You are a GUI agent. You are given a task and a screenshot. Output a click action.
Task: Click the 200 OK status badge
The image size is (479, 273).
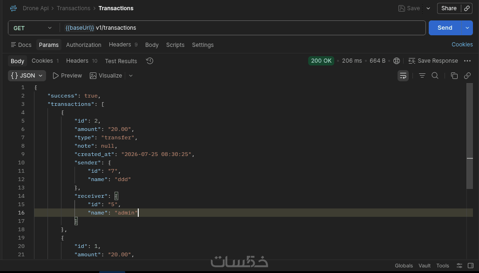tap(321, 61)
